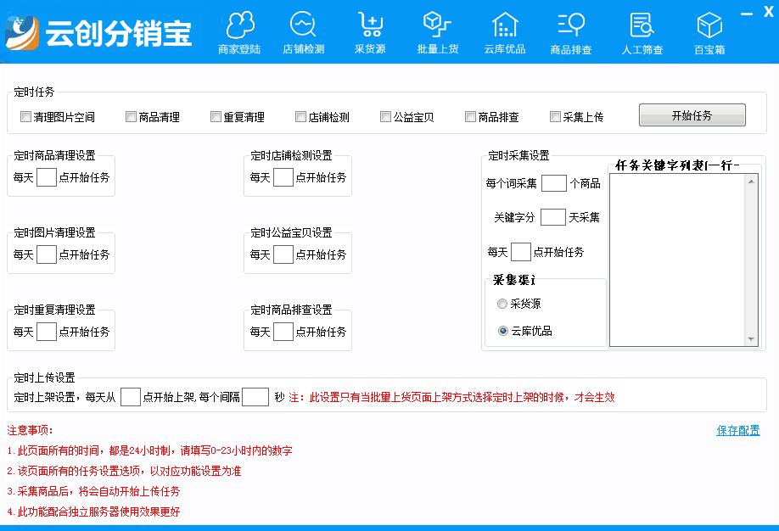Select the 采货源 collection channel option
Viewport: 779px width, 531px height.
point(501,305)
